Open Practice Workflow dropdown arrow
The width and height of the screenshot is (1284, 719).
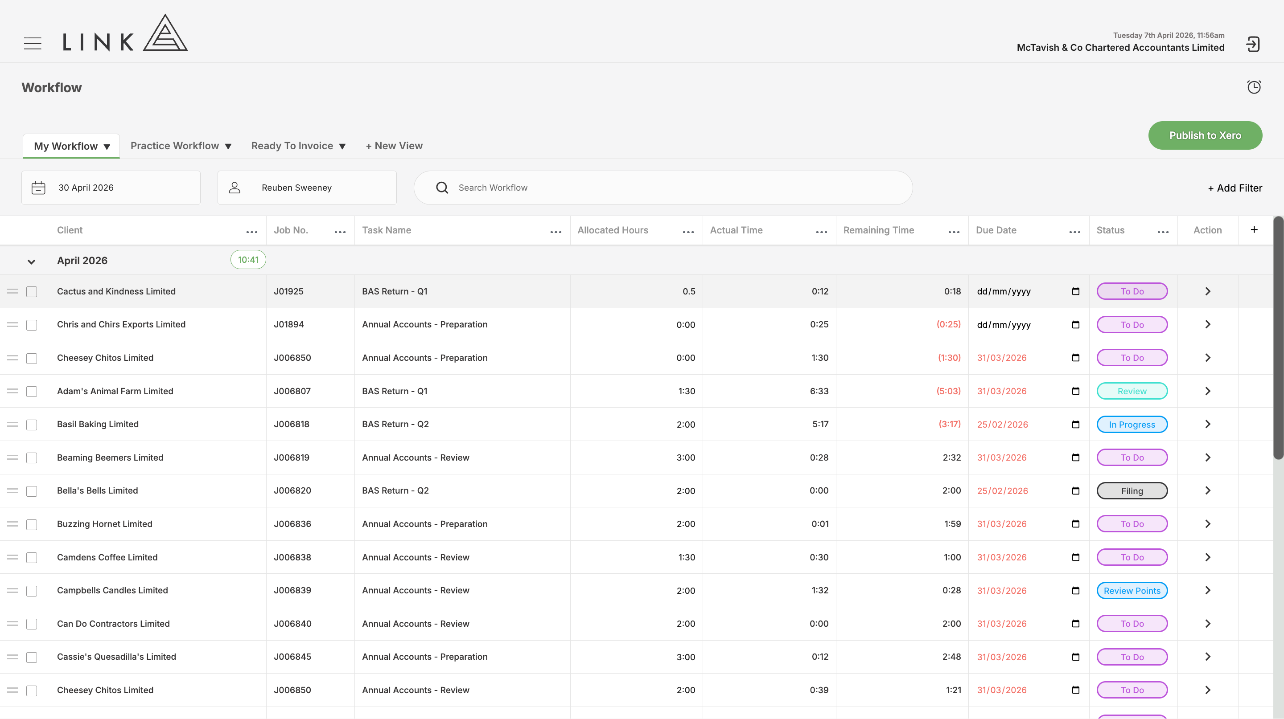(x=228, y=147)
